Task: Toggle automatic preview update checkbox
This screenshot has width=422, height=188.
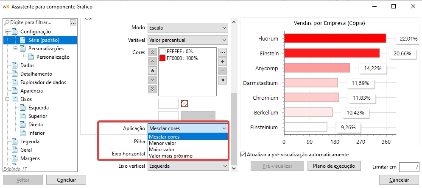Action: tap(243, 155)
